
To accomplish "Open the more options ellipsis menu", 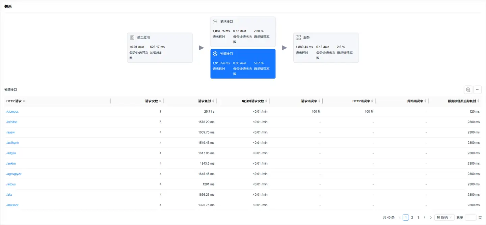I will pos(477,89).
